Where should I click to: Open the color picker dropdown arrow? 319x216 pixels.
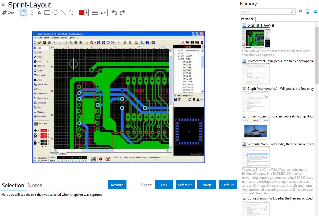point(86,13)
